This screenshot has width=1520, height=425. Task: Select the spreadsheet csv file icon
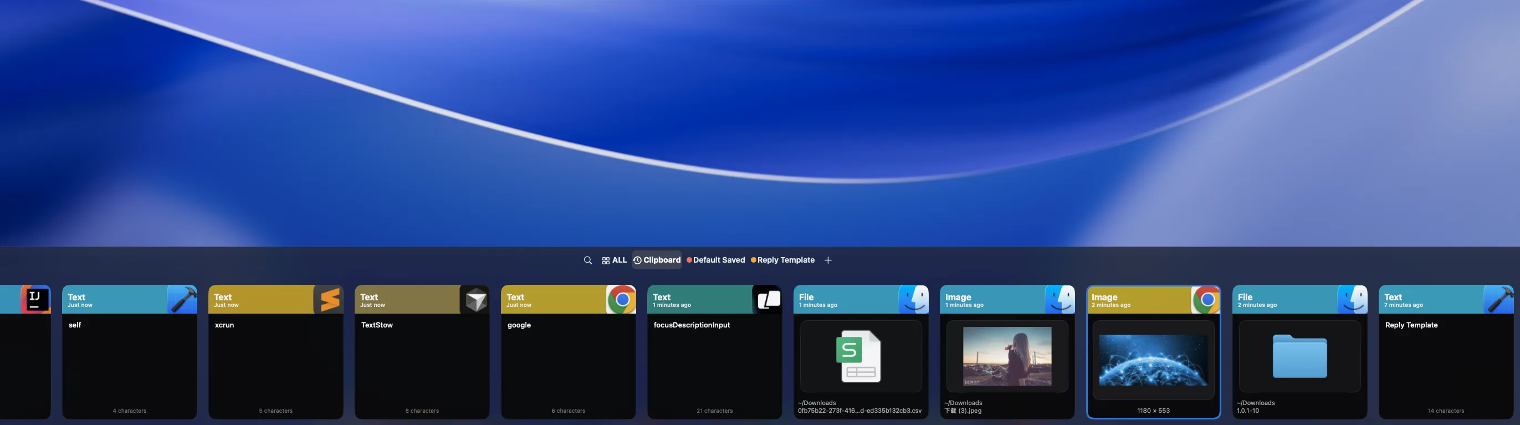click(859, 356)
